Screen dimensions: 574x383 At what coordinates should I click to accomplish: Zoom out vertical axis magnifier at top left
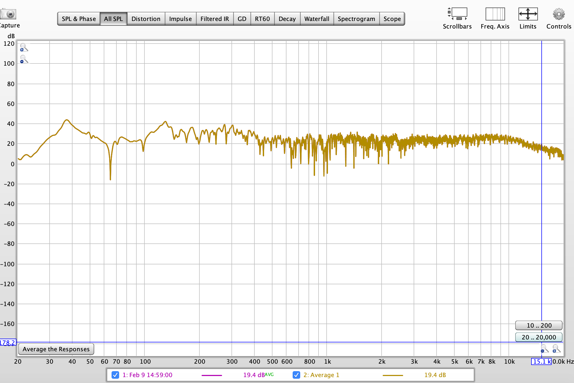coord(24,59)
